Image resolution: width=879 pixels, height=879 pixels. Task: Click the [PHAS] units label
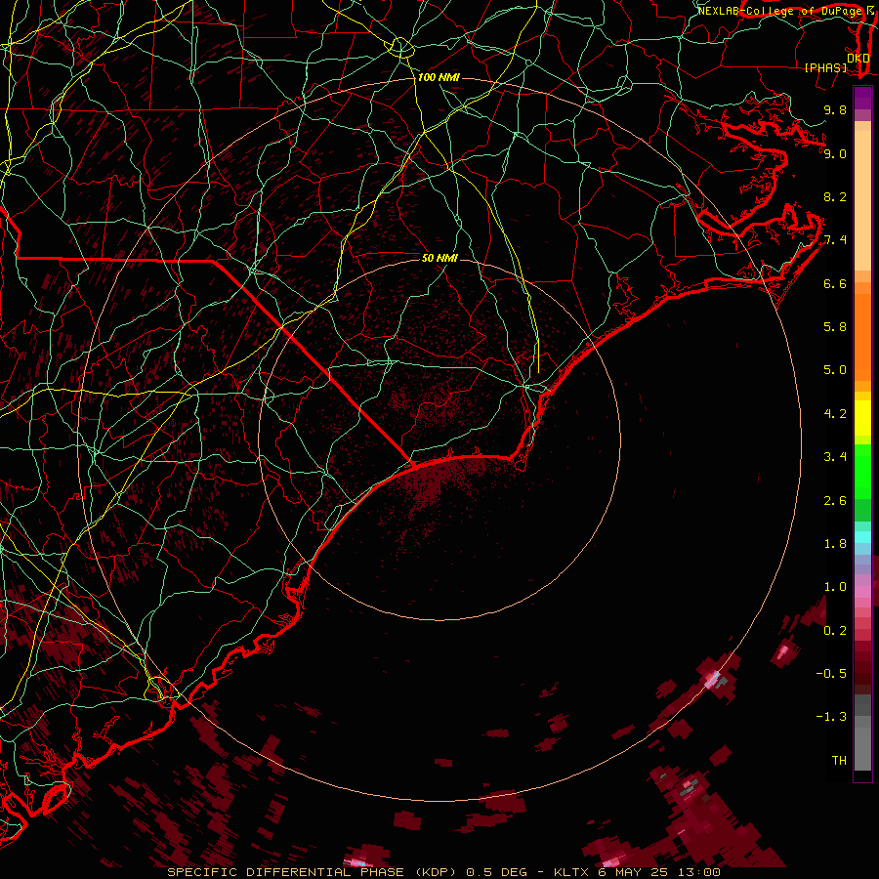click(x=825, y=68)
